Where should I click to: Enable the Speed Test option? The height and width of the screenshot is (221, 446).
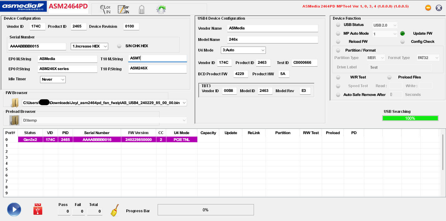tap(338, 86)
